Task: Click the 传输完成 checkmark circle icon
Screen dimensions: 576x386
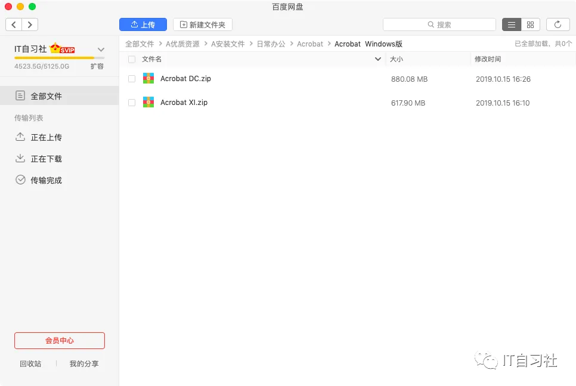Action: tap(20, 180)
